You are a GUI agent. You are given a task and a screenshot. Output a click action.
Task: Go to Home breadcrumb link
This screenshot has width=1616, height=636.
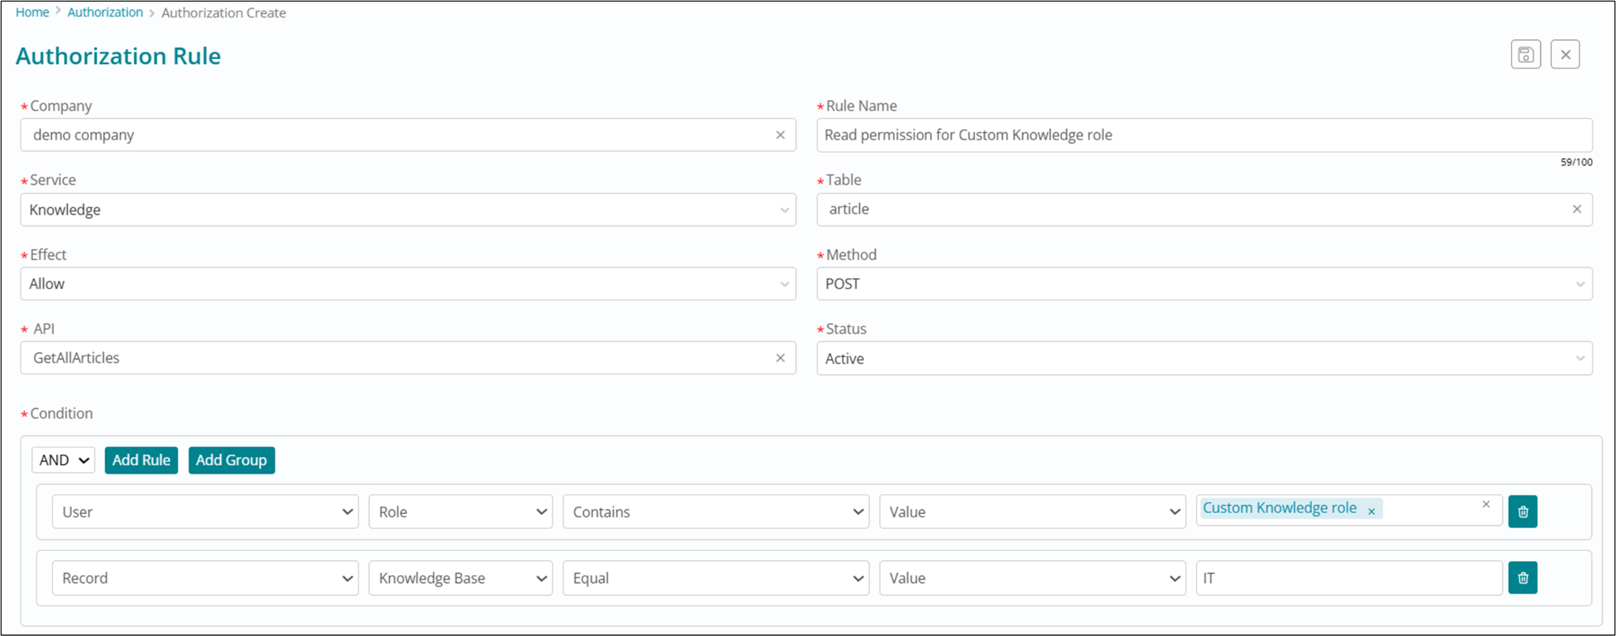point(32,13)
